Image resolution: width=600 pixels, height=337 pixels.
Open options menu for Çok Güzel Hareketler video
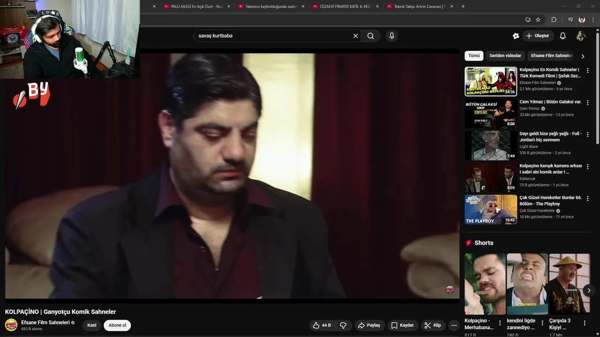pyautogui.click(x=588, y=198)
